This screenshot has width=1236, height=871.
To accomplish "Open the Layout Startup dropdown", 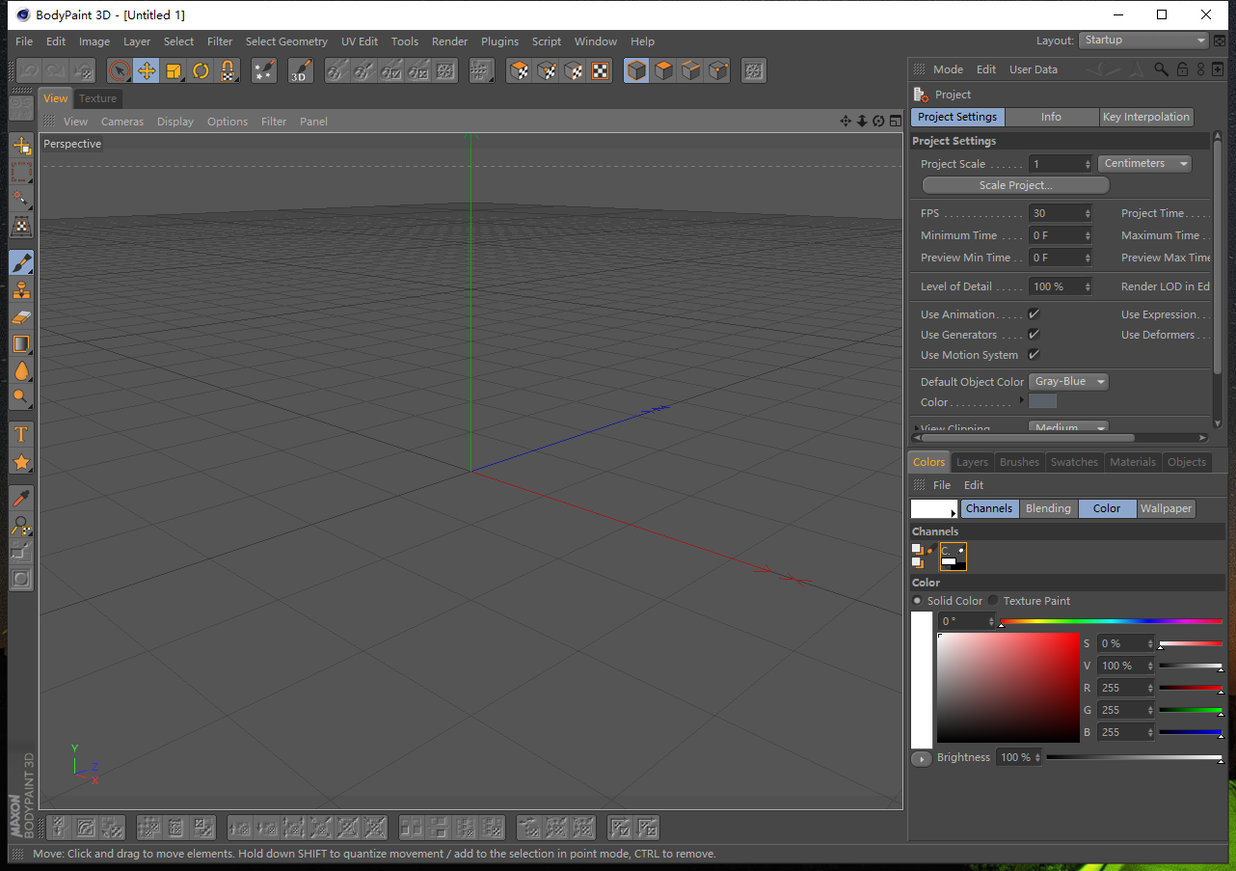I will 1142,41.
